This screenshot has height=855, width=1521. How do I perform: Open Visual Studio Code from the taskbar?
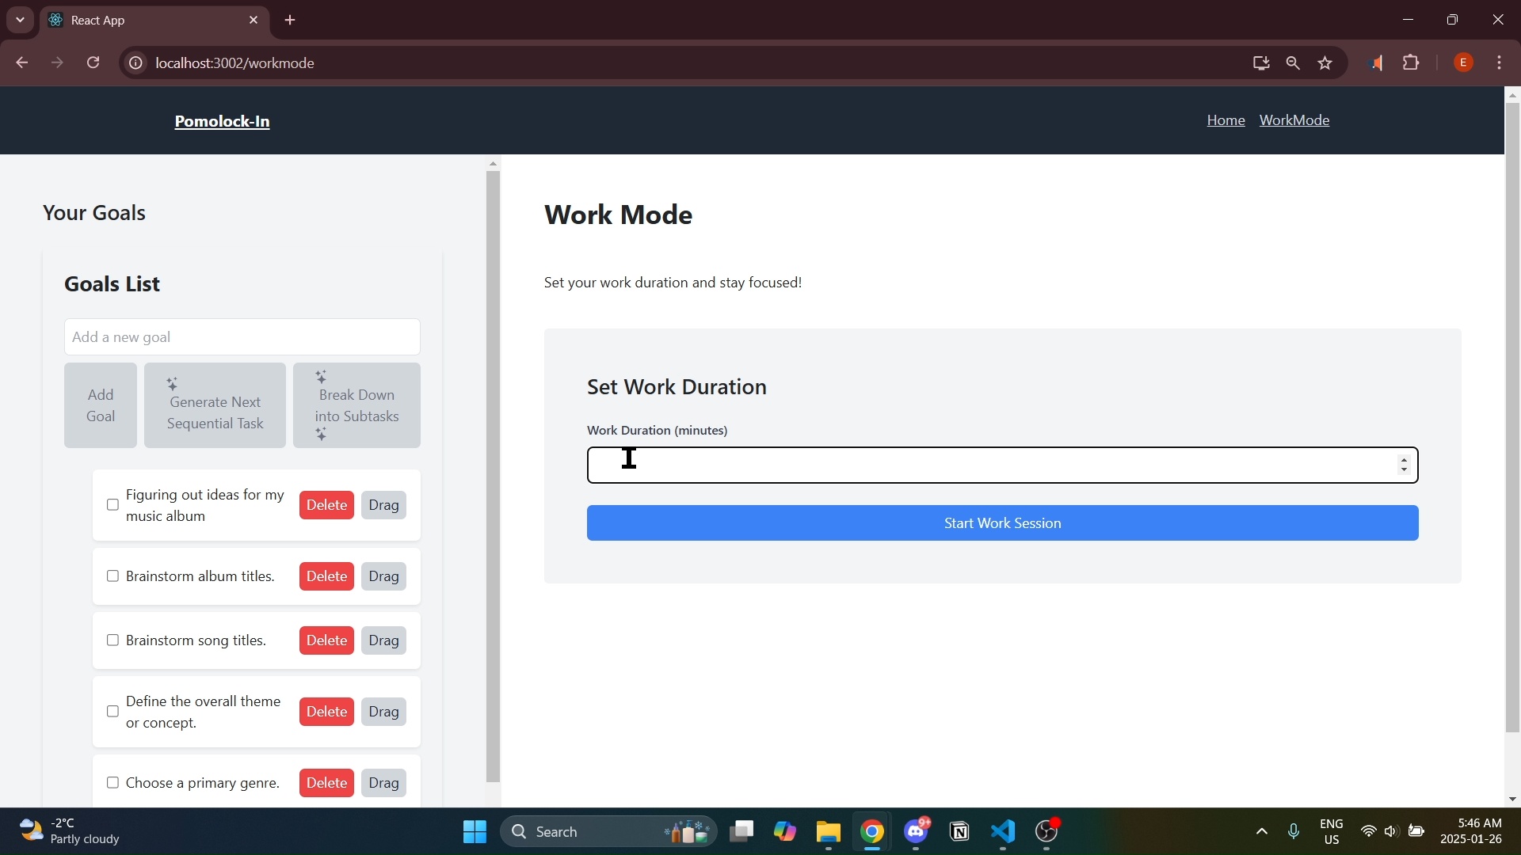coord(1003,831)
